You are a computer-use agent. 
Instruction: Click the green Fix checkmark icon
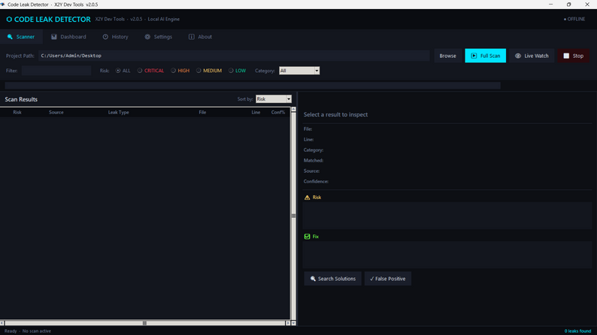tap(308, 237)
